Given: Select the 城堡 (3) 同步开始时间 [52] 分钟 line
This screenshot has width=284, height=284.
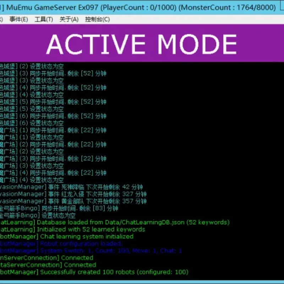Looking at the screenshot, I should 53,73.
